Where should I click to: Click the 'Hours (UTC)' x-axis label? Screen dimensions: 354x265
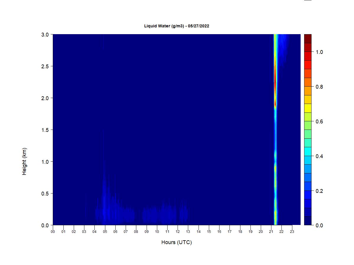pyautogui.click(x=176, y=243)
